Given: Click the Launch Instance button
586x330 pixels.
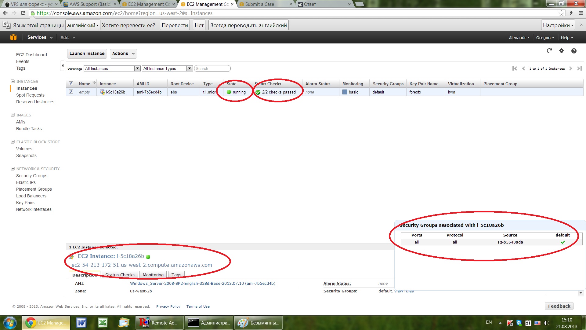Looking at the screenshot, I should pyautogui.click(x=87, y=53).
